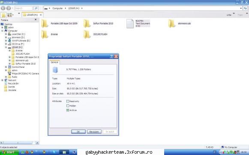The height and width of the screenshot is (155, 249).
Task: Close the Proprietati properties dialog
Action: (116, 56)
